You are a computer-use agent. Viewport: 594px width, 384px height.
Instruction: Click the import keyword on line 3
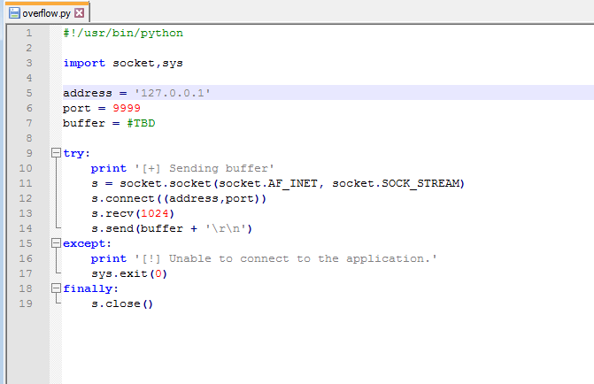tap(84, 63)
